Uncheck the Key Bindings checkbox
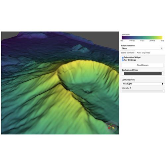The image size is (166, 166). coord(123,60)
